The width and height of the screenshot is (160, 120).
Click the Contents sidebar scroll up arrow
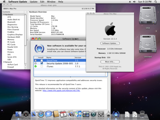tap(25, 65)
